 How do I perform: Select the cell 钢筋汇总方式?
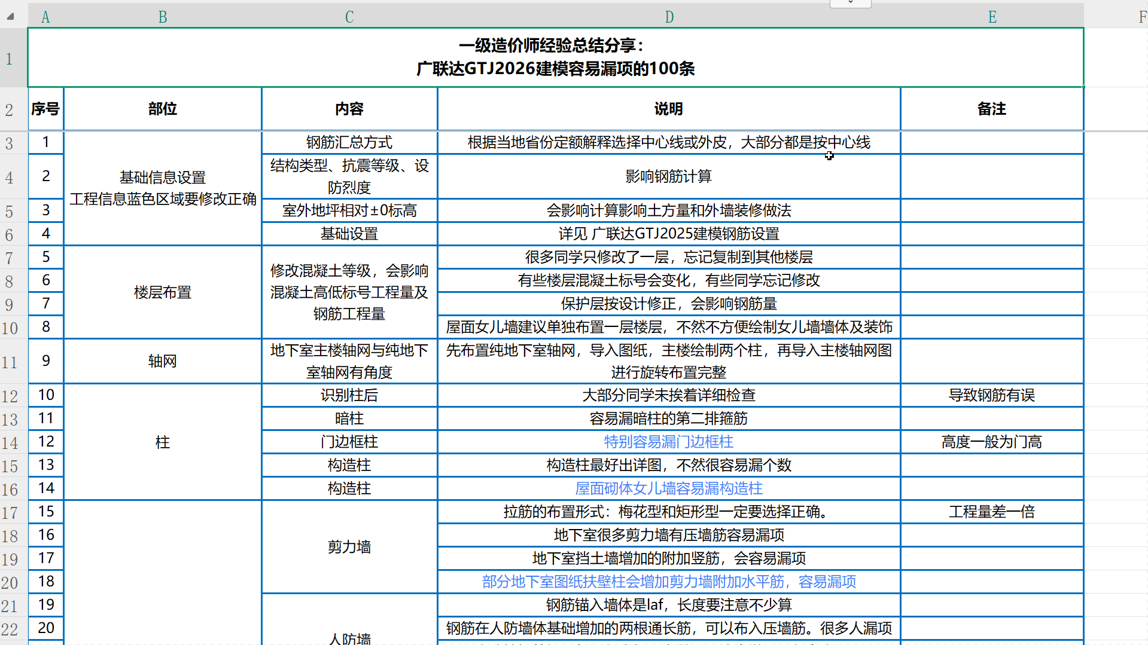(349, 142)
